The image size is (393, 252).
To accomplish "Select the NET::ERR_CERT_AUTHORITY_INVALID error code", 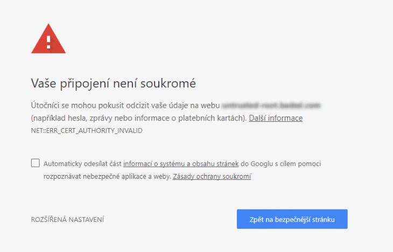I will pos(87,131).
